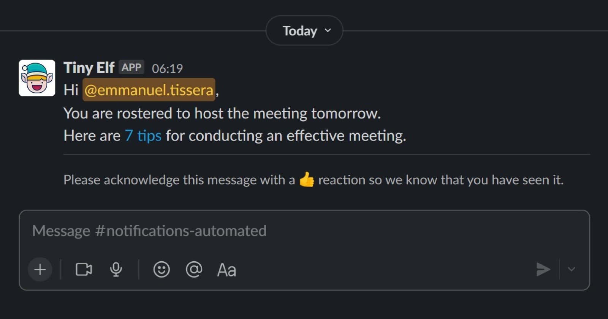Click the 06:19 message timestamp
This screenshot has height=319, width=608.
tap(167, 69)
